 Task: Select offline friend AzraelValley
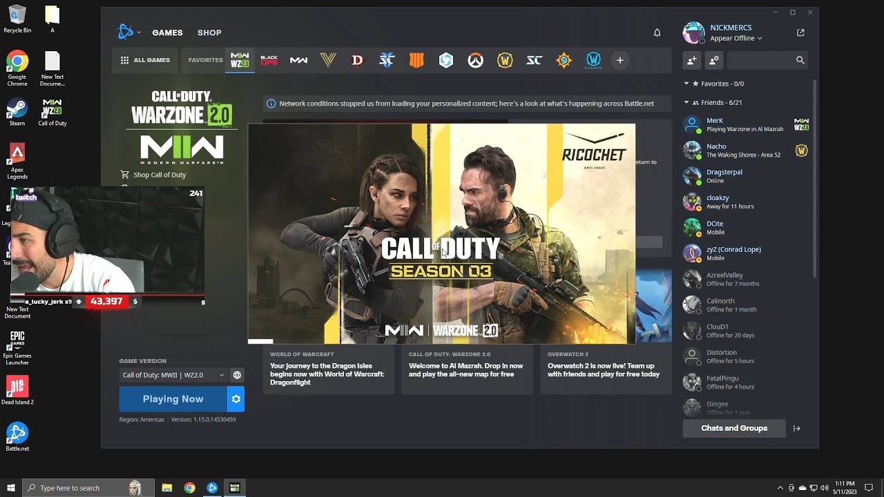click(746, 280)
